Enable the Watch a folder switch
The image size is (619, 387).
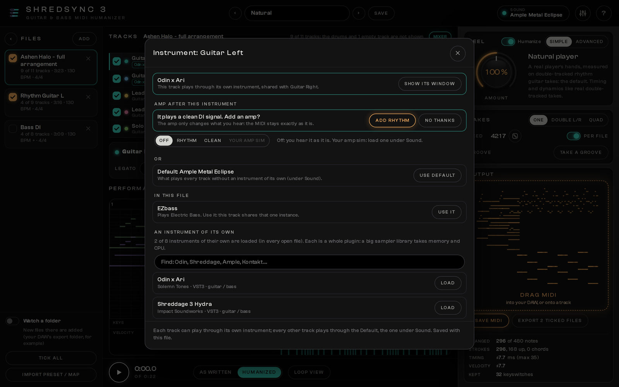12,321
